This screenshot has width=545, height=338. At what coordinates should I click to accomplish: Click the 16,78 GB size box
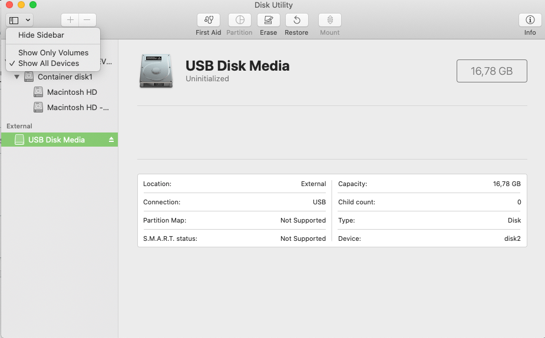492,71
